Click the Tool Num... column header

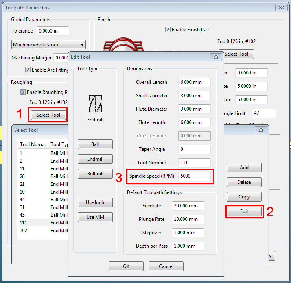click(x=33, y=144)
